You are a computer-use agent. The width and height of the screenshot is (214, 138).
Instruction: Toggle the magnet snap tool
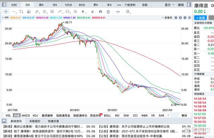point(100,12)
